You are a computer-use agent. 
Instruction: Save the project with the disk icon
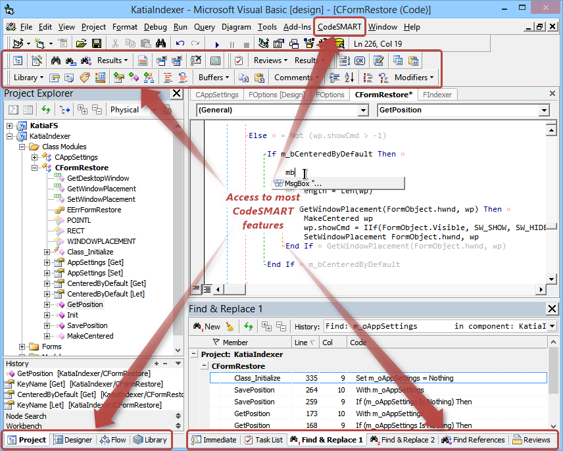click(x=96, y=43)
